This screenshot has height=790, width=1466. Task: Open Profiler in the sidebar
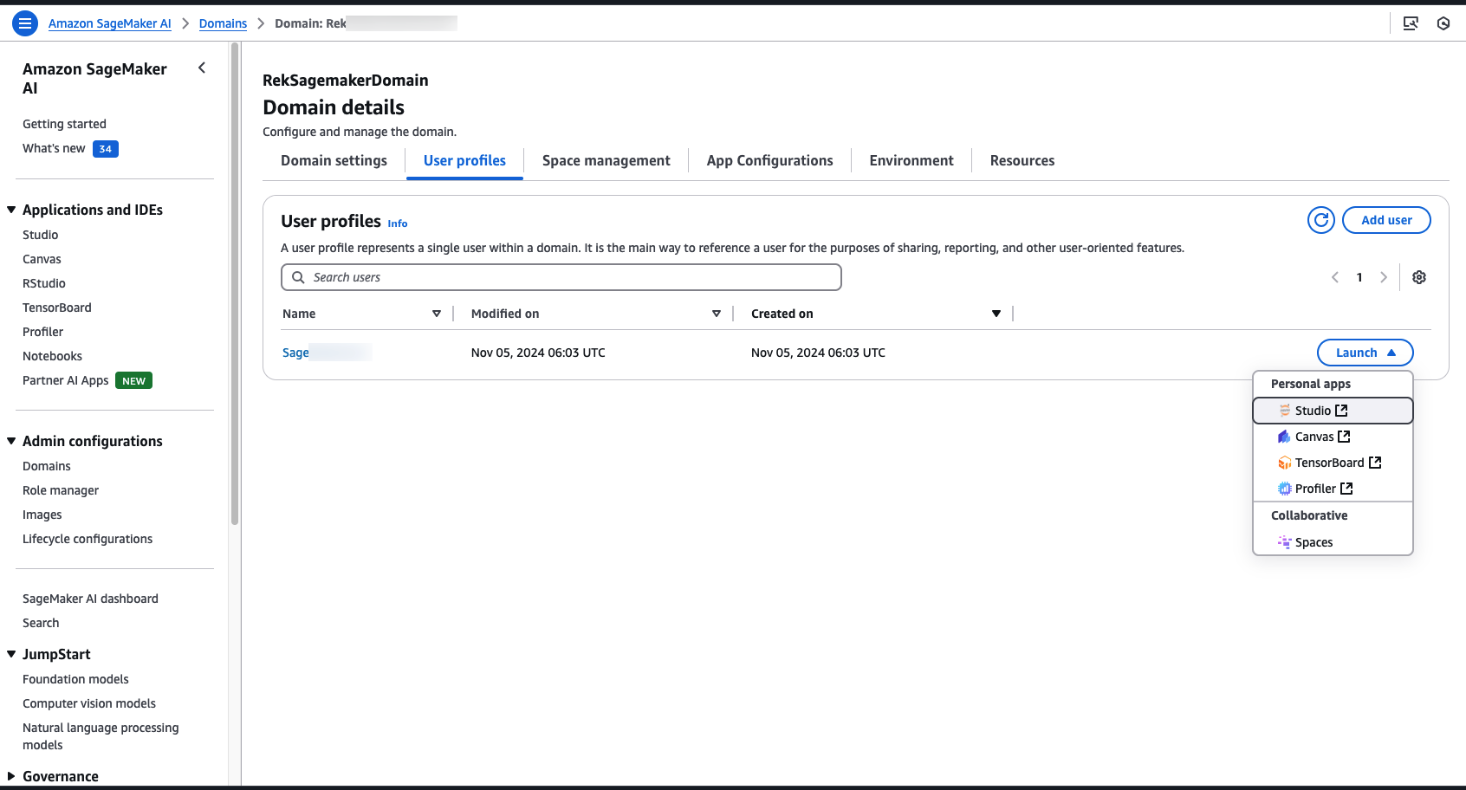click(x=43, y=332)
